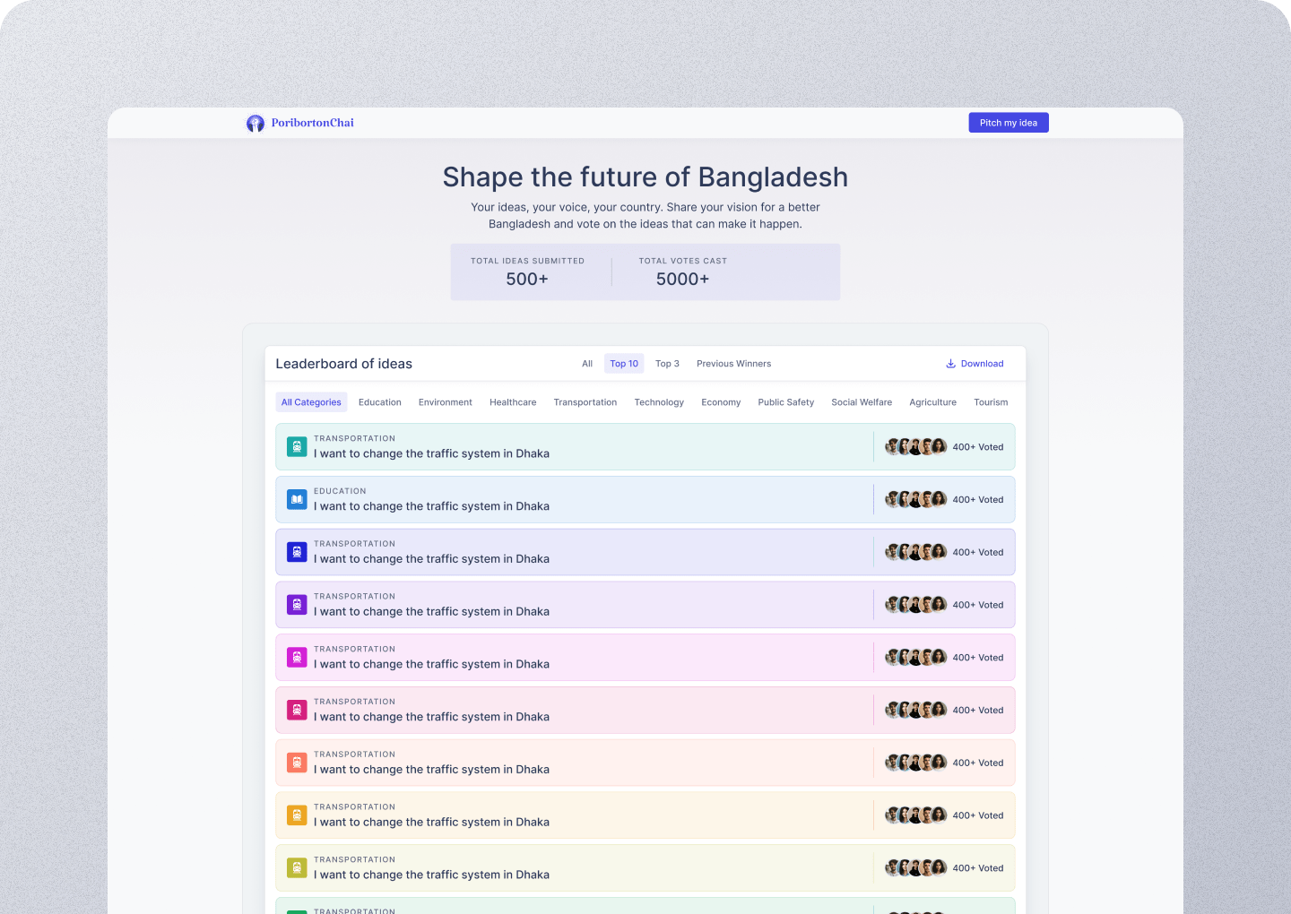Click the teal transportation icon in first row

(297, 446)
